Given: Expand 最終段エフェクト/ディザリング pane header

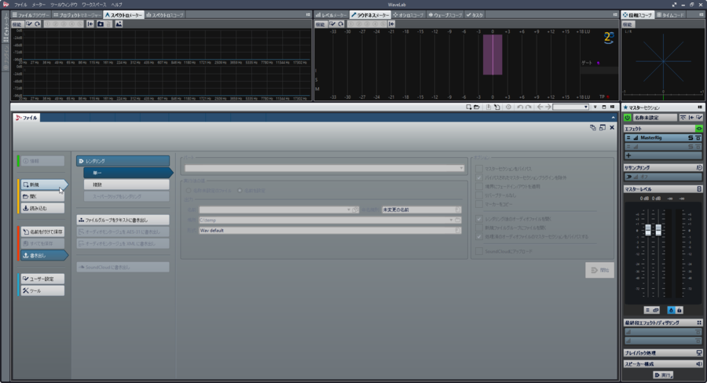Looking at the screenshot, I should pos(663,323).
